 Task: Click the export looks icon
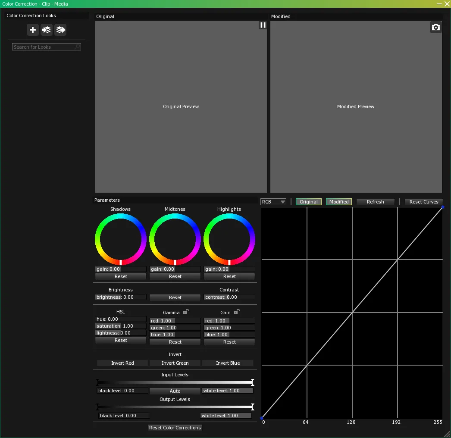tap(60, 30)
